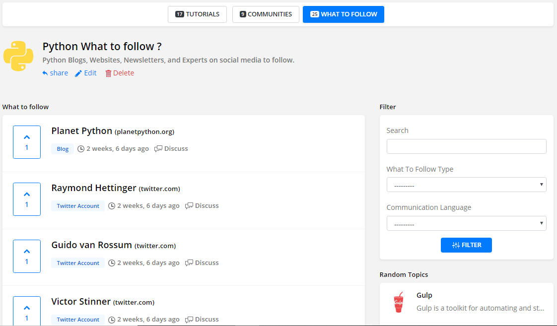Open Discuss for Guido van Rossum
This screenshot has width=557, height=326.
[202, 262]
